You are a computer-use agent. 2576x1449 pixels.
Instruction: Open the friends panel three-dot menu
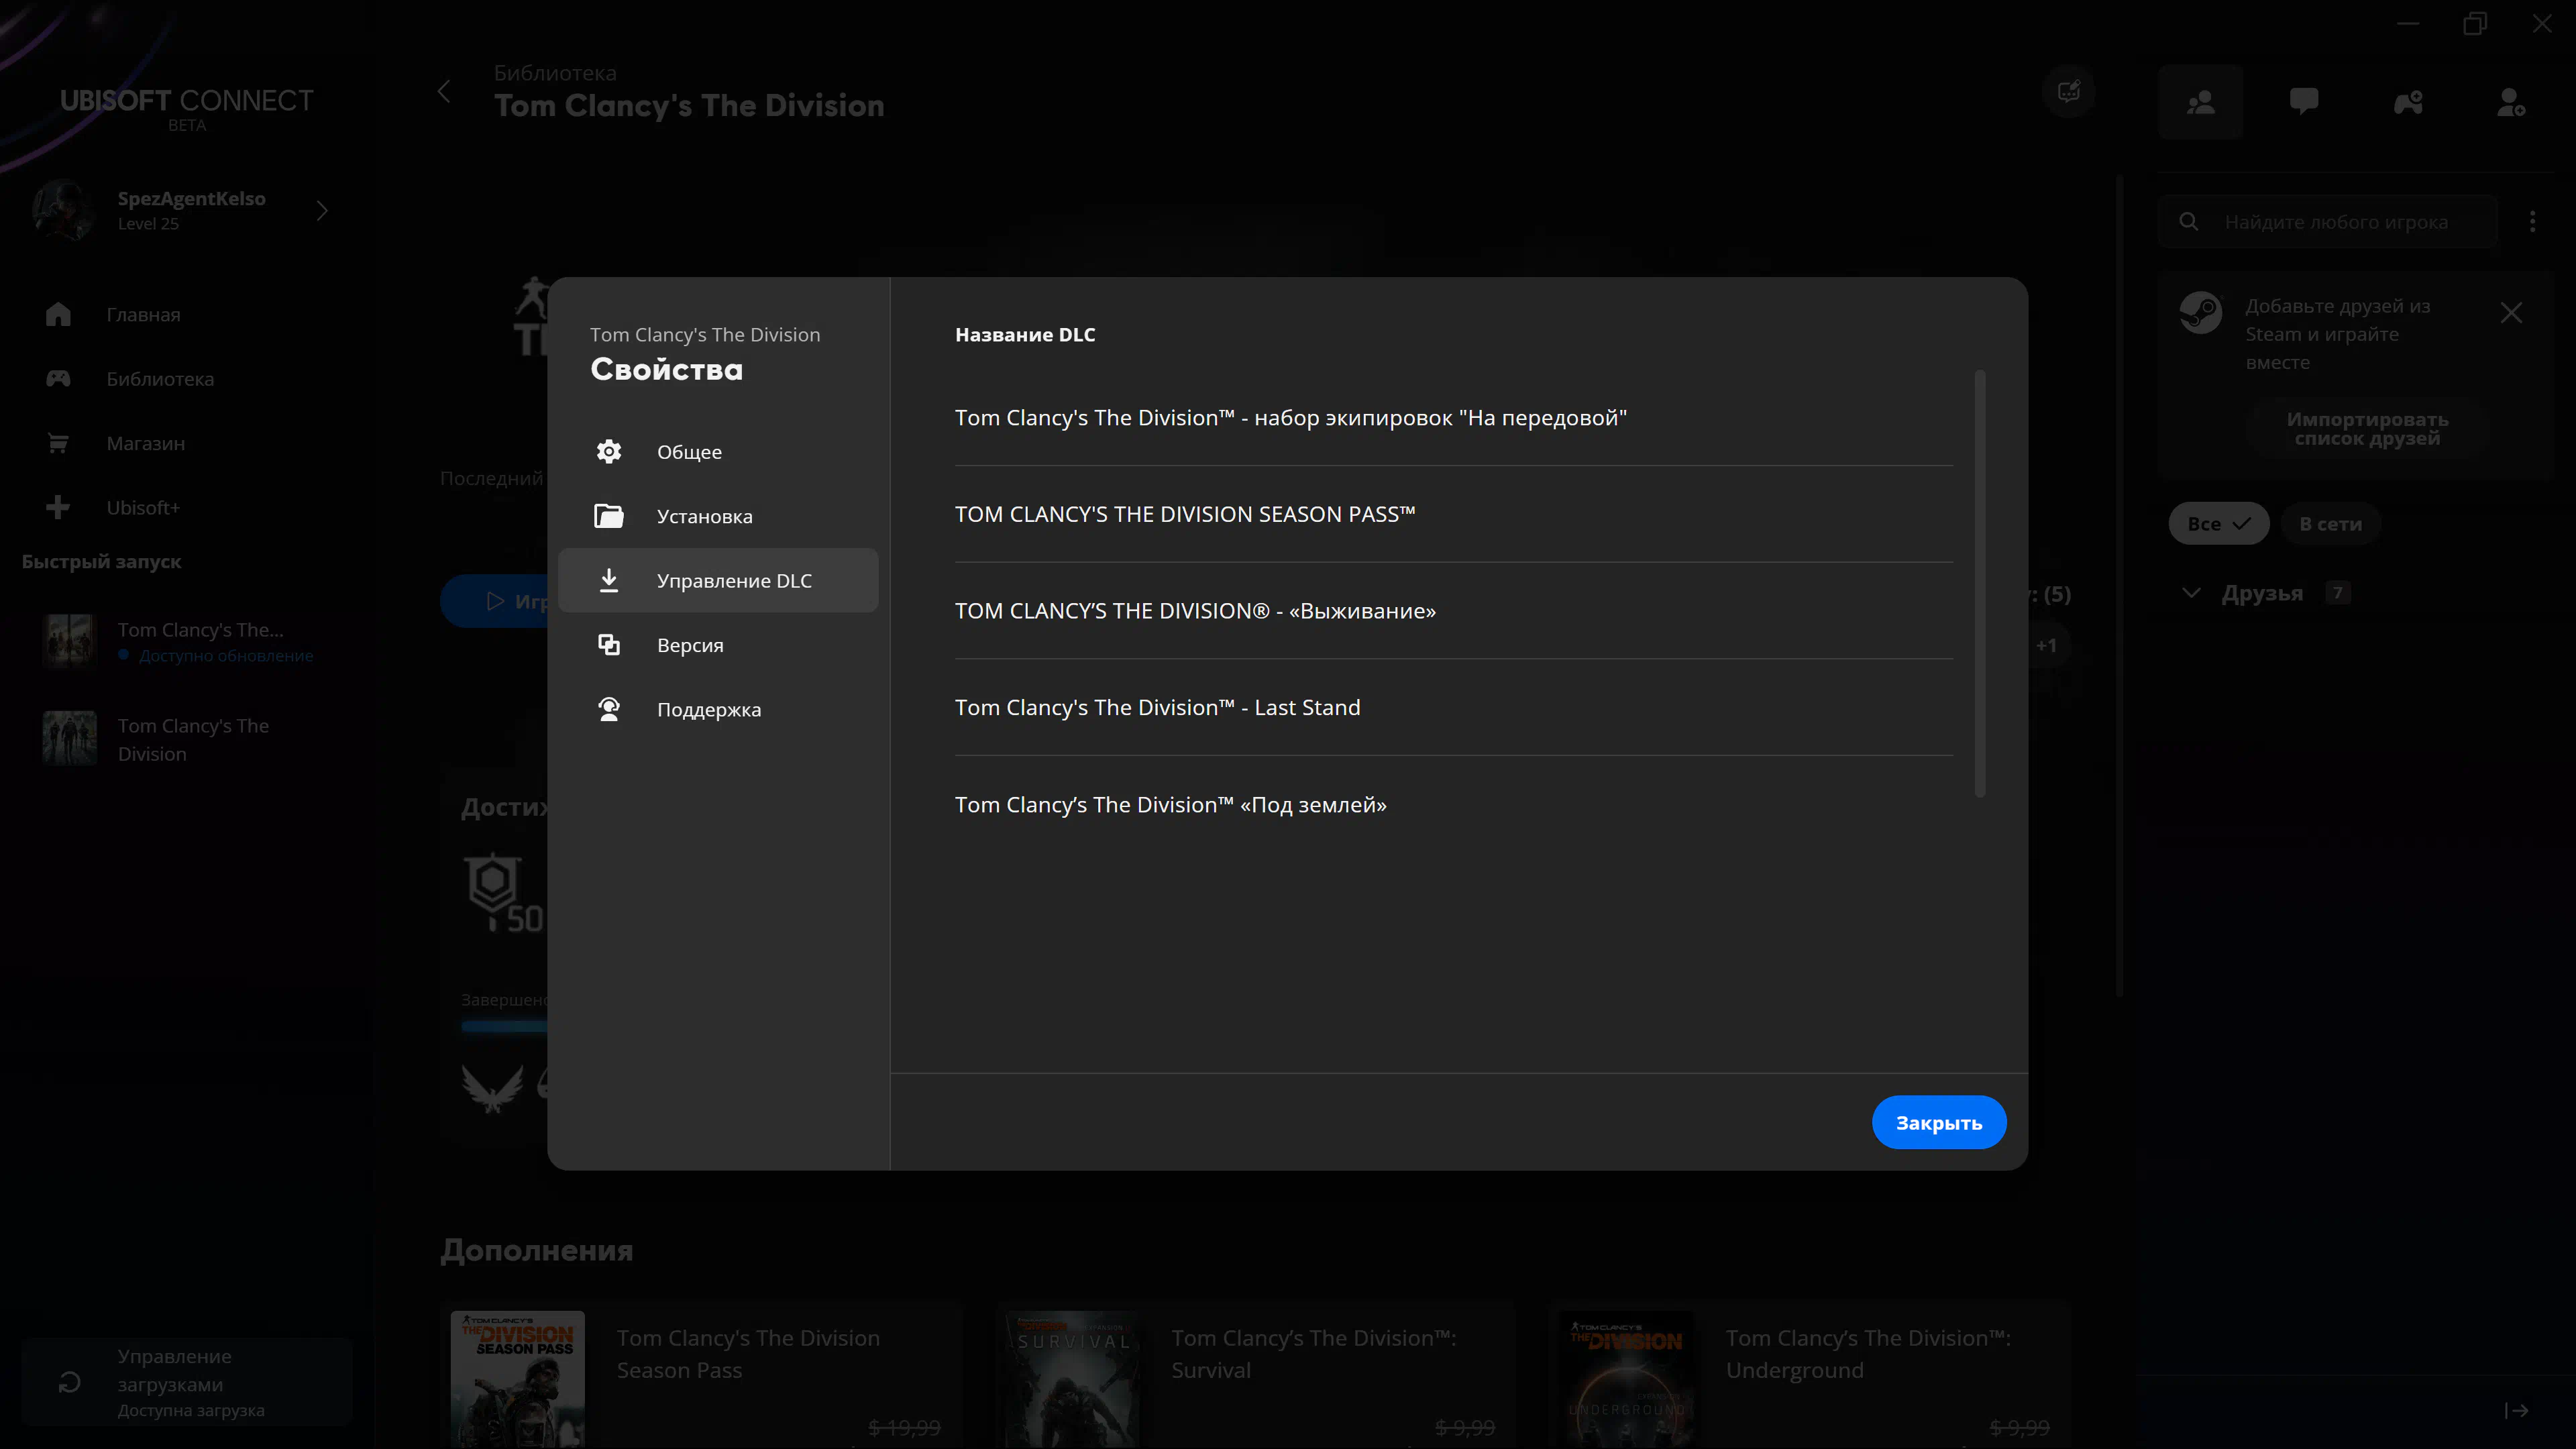(x=2532, y=222)
